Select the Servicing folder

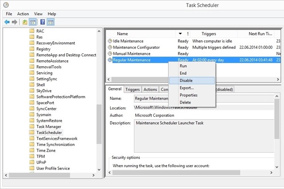point(44,73)
